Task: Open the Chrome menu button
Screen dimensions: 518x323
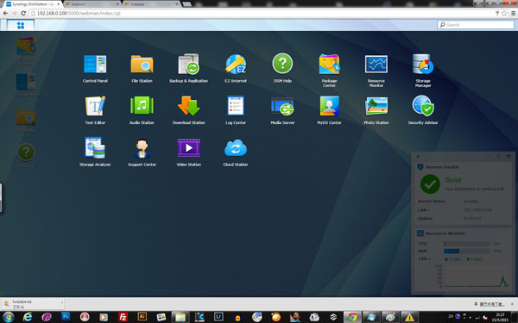Action: click(x=513, y=13)
